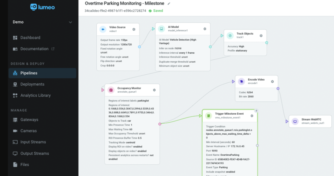The width and height of the screenshot is (334, 176).
Task: Click the Stream WebRTC node icon
Action: (x=295, y=121)
